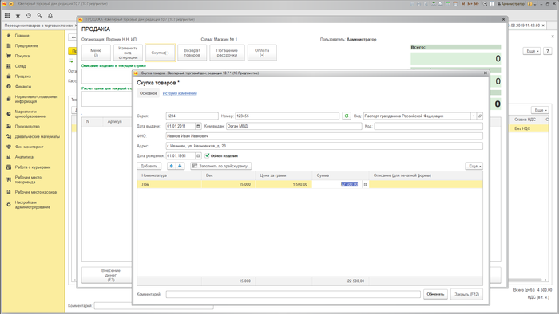
Task: Click the Обменять button
Action: pos(435,294)
